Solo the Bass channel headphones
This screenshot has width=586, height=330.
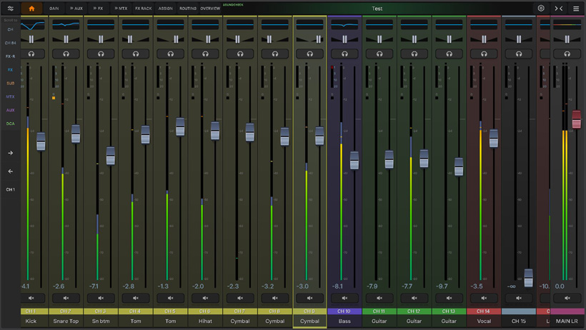pos(344,54)
